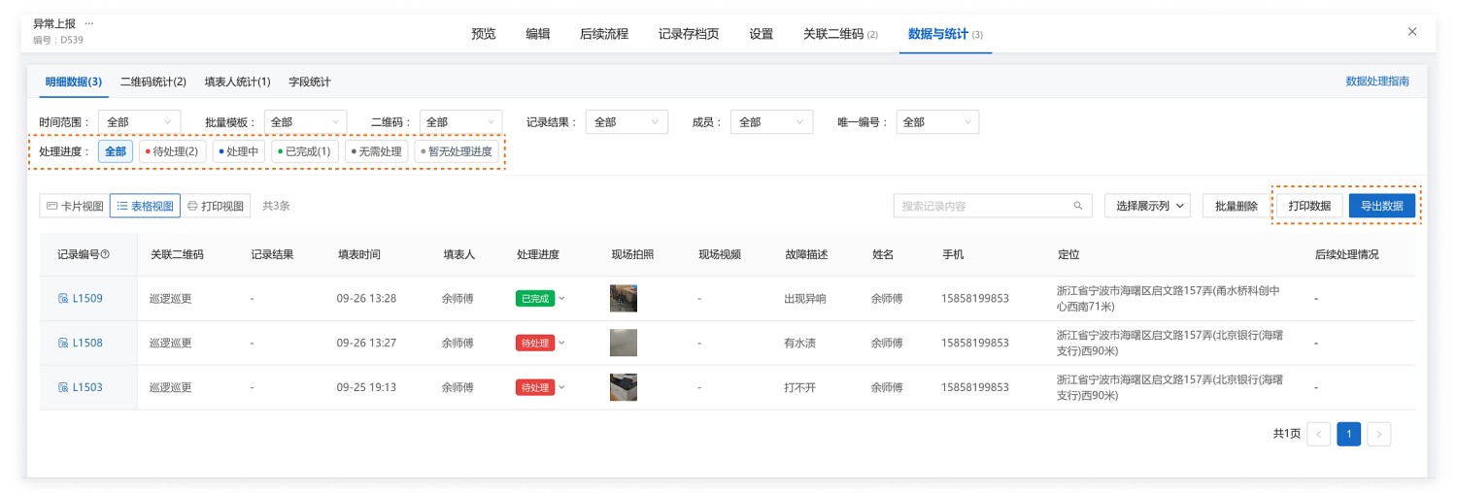Open the 后续流程 top tab
The image size is (1457, 493).
[x=603, y=34]
